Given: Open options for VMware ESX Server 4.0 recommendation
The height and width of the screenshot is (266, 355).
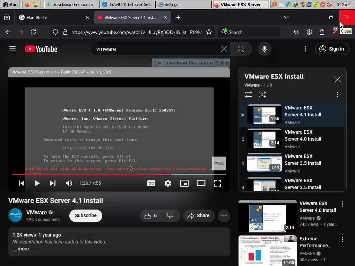Looking at the screenshot, I should (x=343, y=204).
